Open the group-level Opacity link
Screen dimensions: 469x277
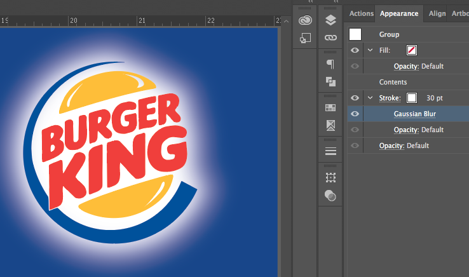391,145
